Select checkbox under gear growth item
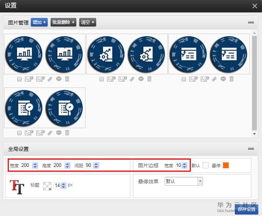The height and width of the screenshot is (216, 262). 102,79
